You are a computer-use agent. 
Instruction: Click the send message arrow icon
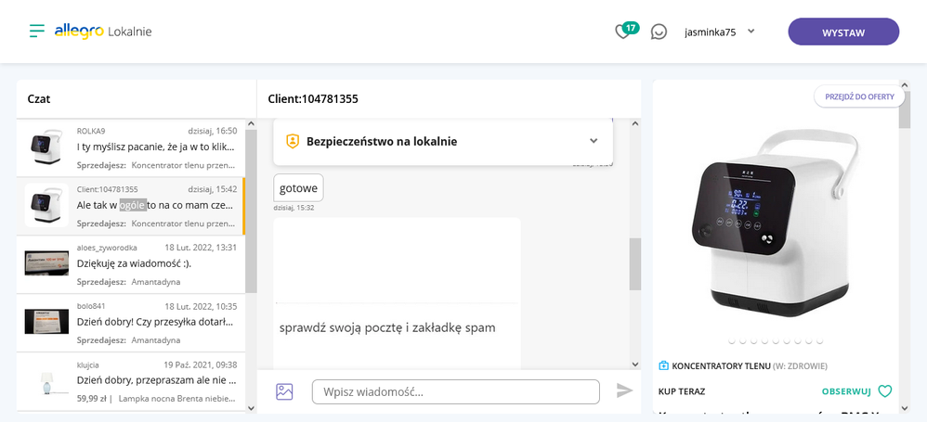click(x=624, y=390)
